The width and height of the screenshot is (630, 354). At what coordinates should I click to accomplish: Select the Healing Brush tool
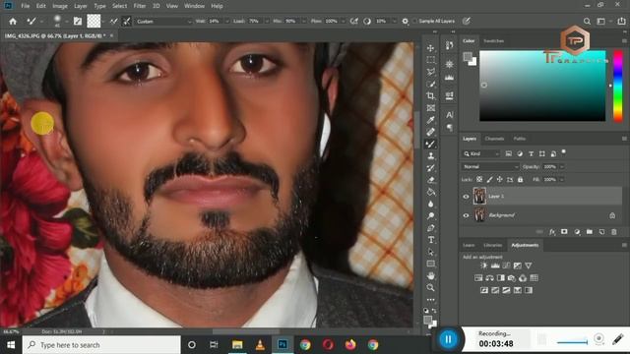click(431, 132)
